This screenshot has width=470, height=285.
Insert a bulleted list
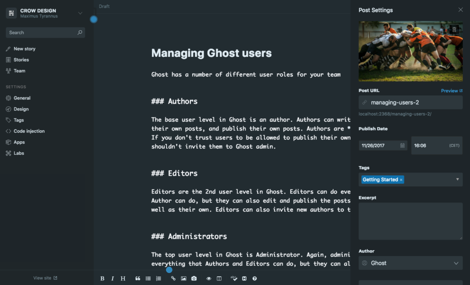pos(148,279)
